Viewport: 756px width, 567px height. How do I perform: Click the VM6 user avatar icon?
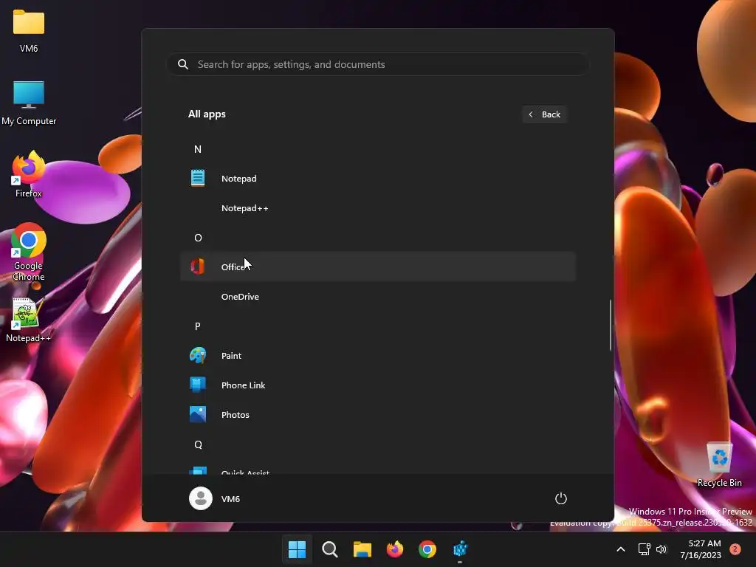pos(201,498)
